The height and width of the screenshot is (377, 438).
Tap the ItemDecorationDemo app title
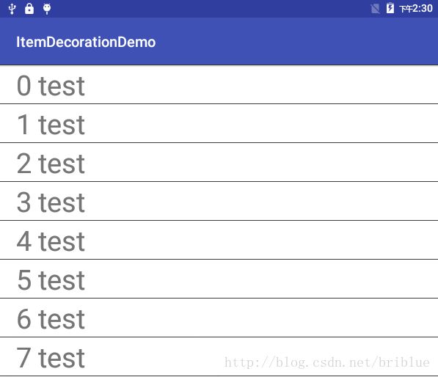[86, 42]
